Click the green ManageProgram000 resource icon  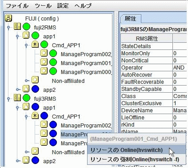point(44,71)
